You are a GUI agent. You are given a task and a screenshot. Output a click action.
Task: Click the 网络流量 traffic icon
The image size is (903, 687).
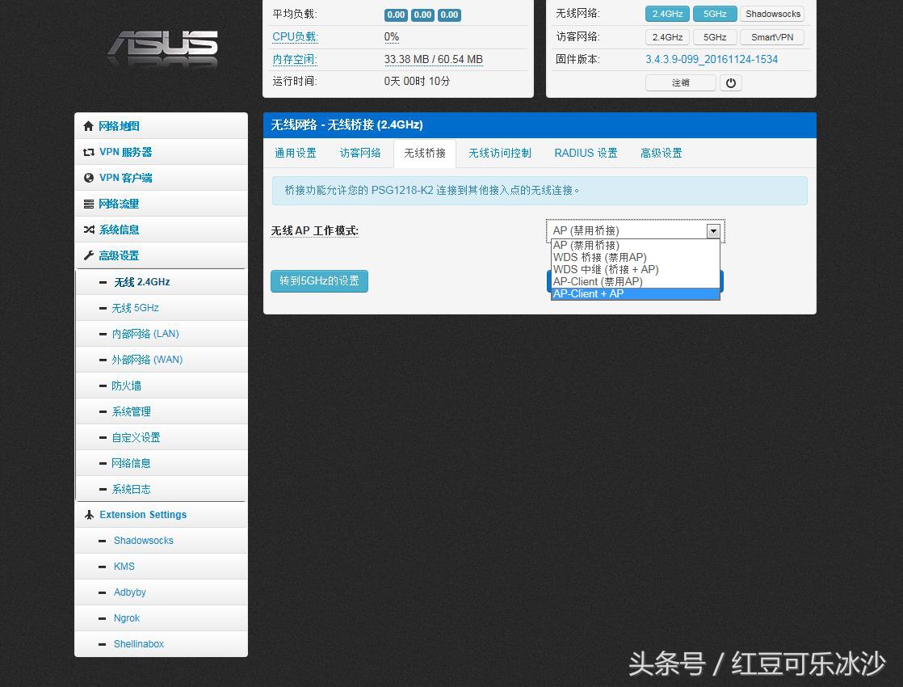[89, 203]
